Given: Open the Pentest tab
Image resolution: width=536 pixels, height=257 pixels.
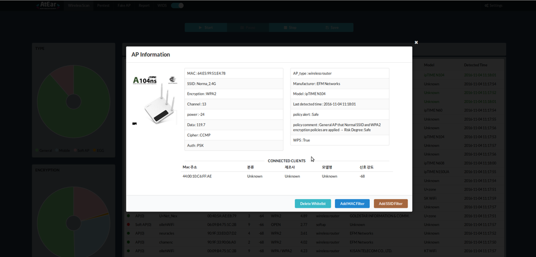Looking at the screenshot, I should pyautogui.click(x=103, y=6).
